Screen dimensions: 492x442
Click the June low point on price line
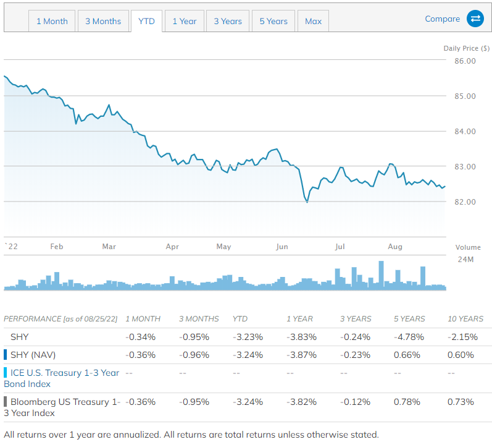(x=307, y=202)
